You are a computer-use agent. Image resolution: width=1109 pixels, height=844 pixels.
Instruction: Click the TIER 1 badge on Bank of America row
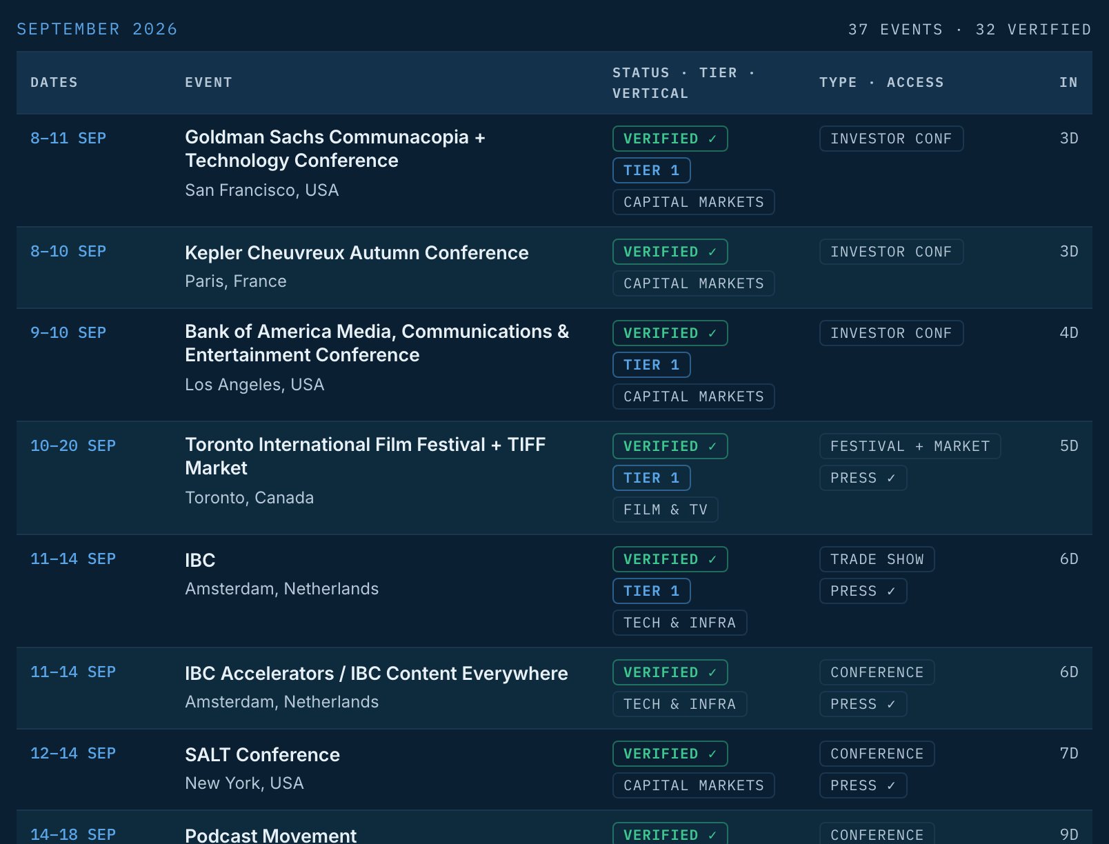tap(652, 365)
